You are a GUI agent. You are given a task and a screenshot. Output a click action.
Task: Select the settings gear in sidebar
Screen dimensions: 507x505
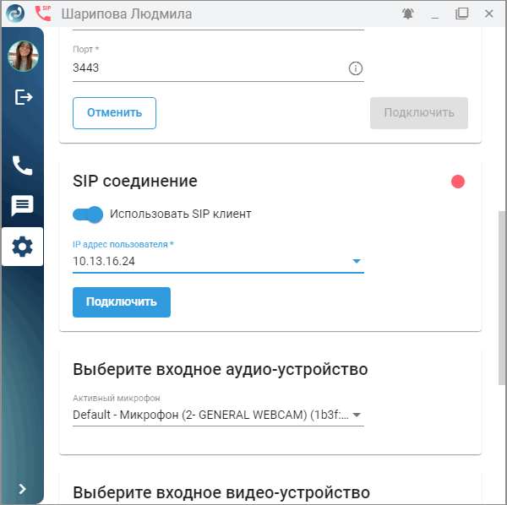pyautogui.click(x=22, y=247)
